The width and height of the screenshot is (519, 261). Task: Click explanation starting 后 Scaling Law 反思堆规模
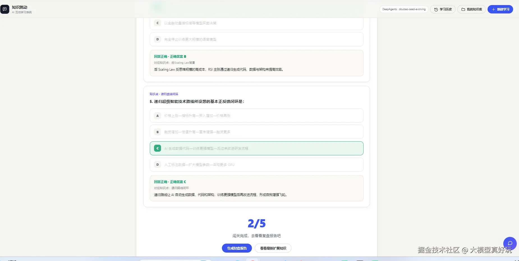219,70
